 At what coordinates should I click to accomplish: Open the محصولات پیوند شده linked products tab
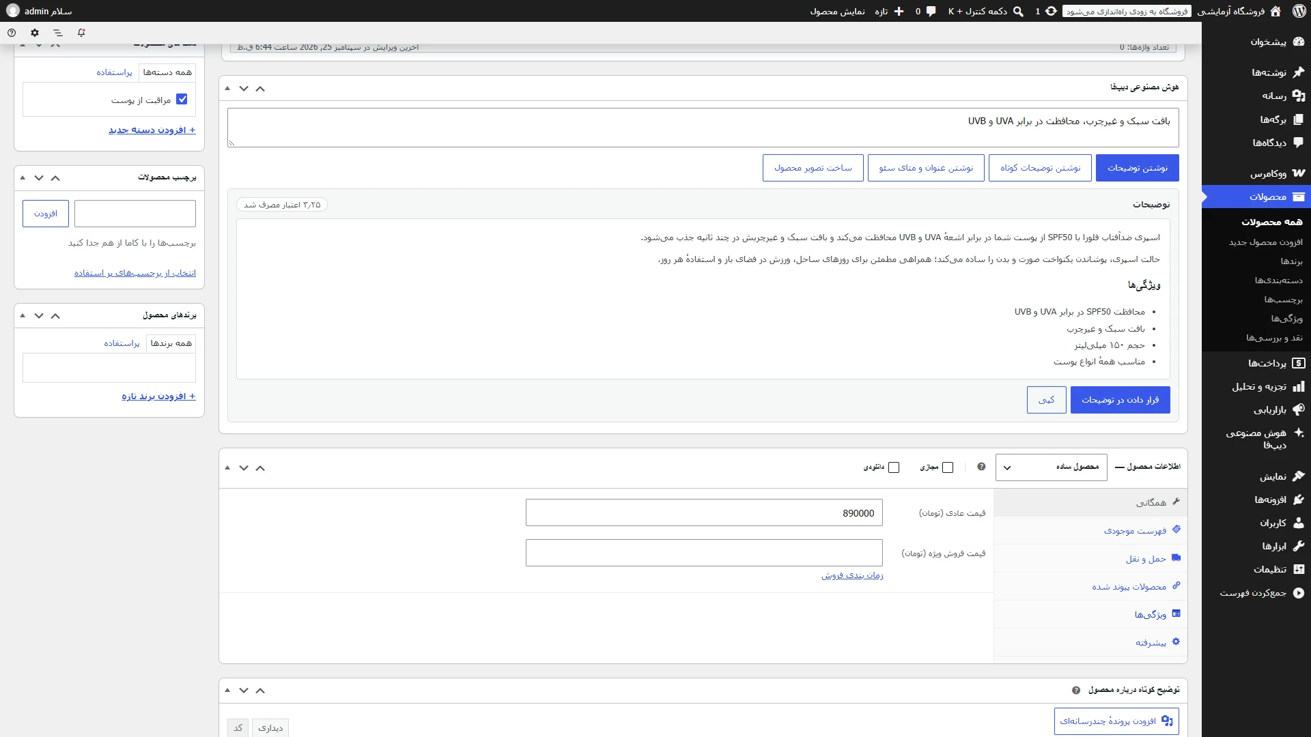pos(1090,586)
